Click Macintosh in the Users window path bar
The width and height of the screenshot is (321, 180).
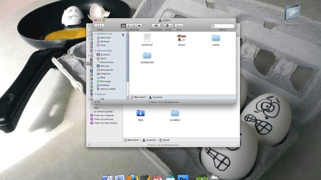(138, 97)
